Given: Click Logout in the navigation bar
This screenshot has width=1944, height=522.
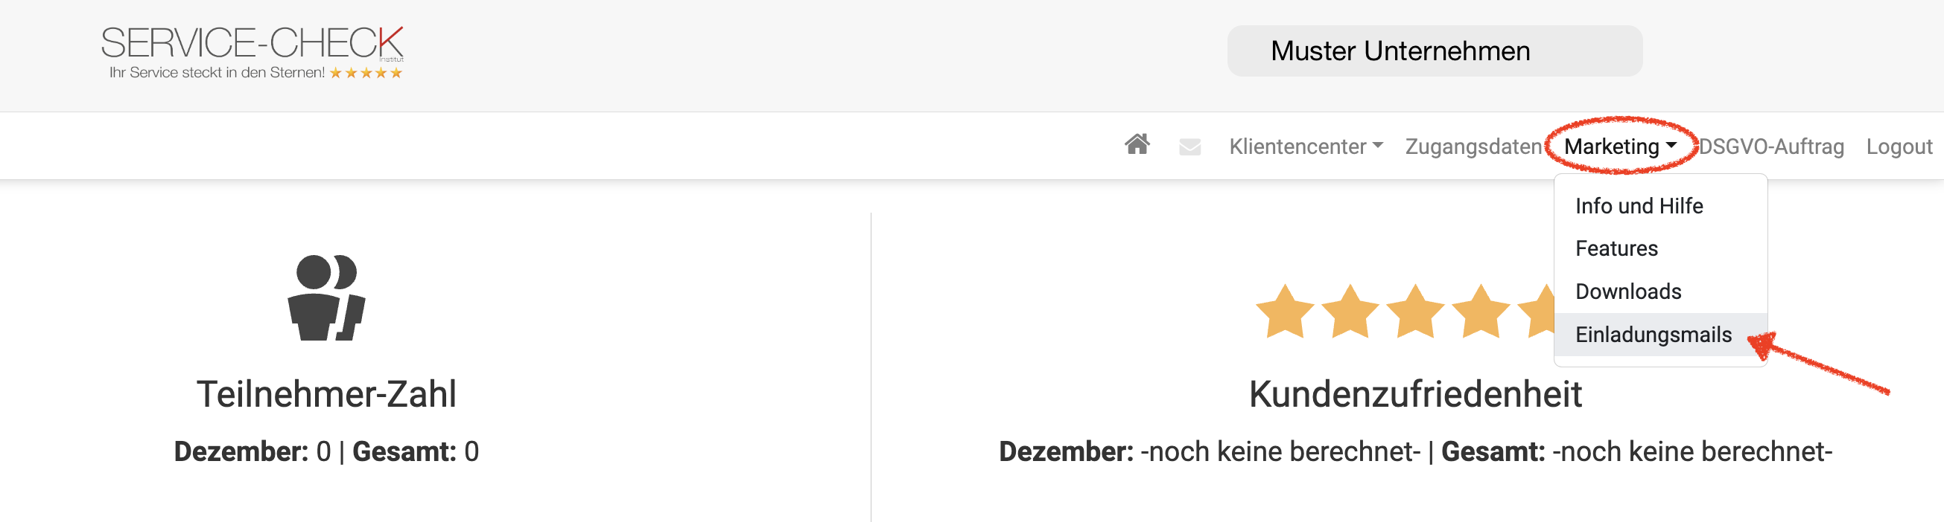Looking at the screenshot, I should [x=1899, y=146].
